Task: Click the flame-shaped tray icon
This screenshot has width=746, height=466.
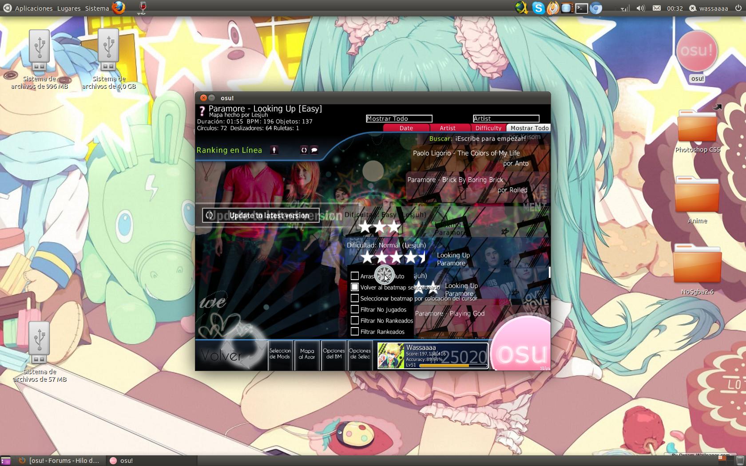Action: click(553, 8)
